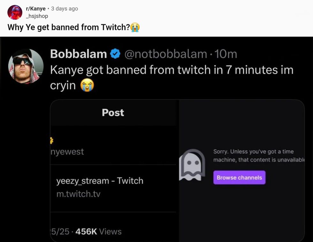Click Bobbalam's profile picture in the tweet
313x242 pixels.
pos(26,66)
